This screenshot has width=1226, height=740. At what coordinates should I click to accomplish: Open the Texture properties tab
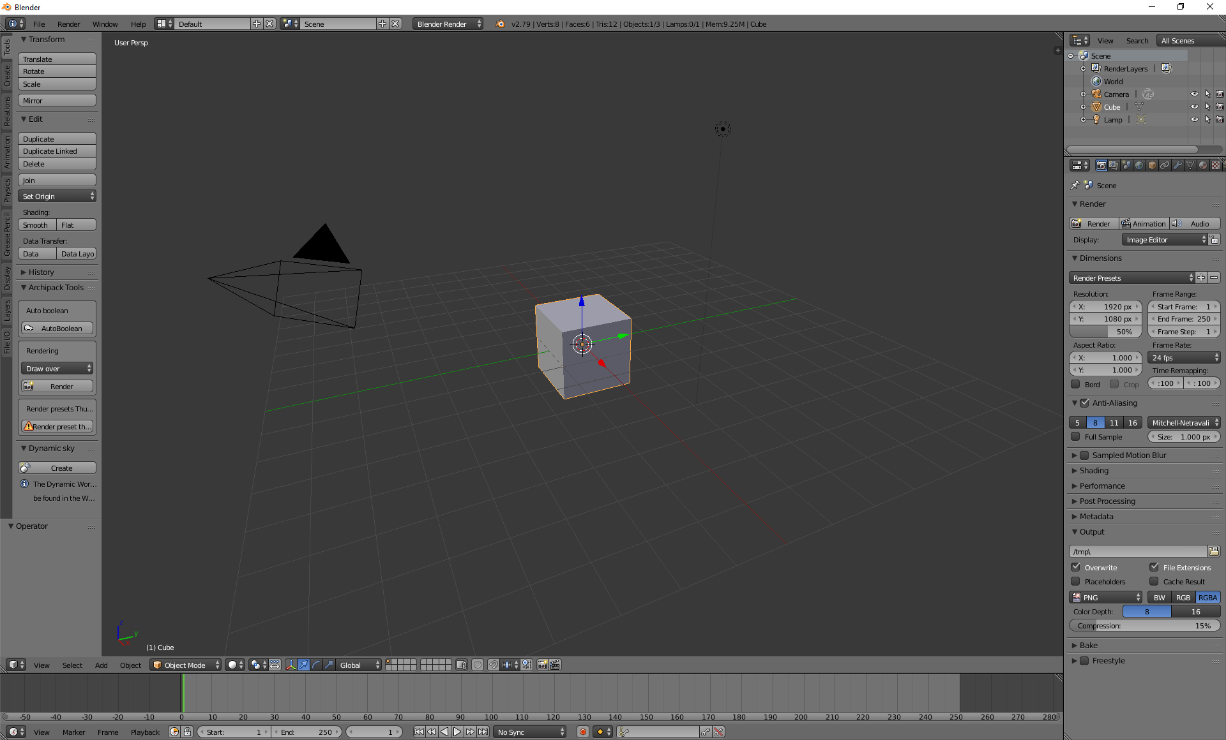(x=1216, y=165)
